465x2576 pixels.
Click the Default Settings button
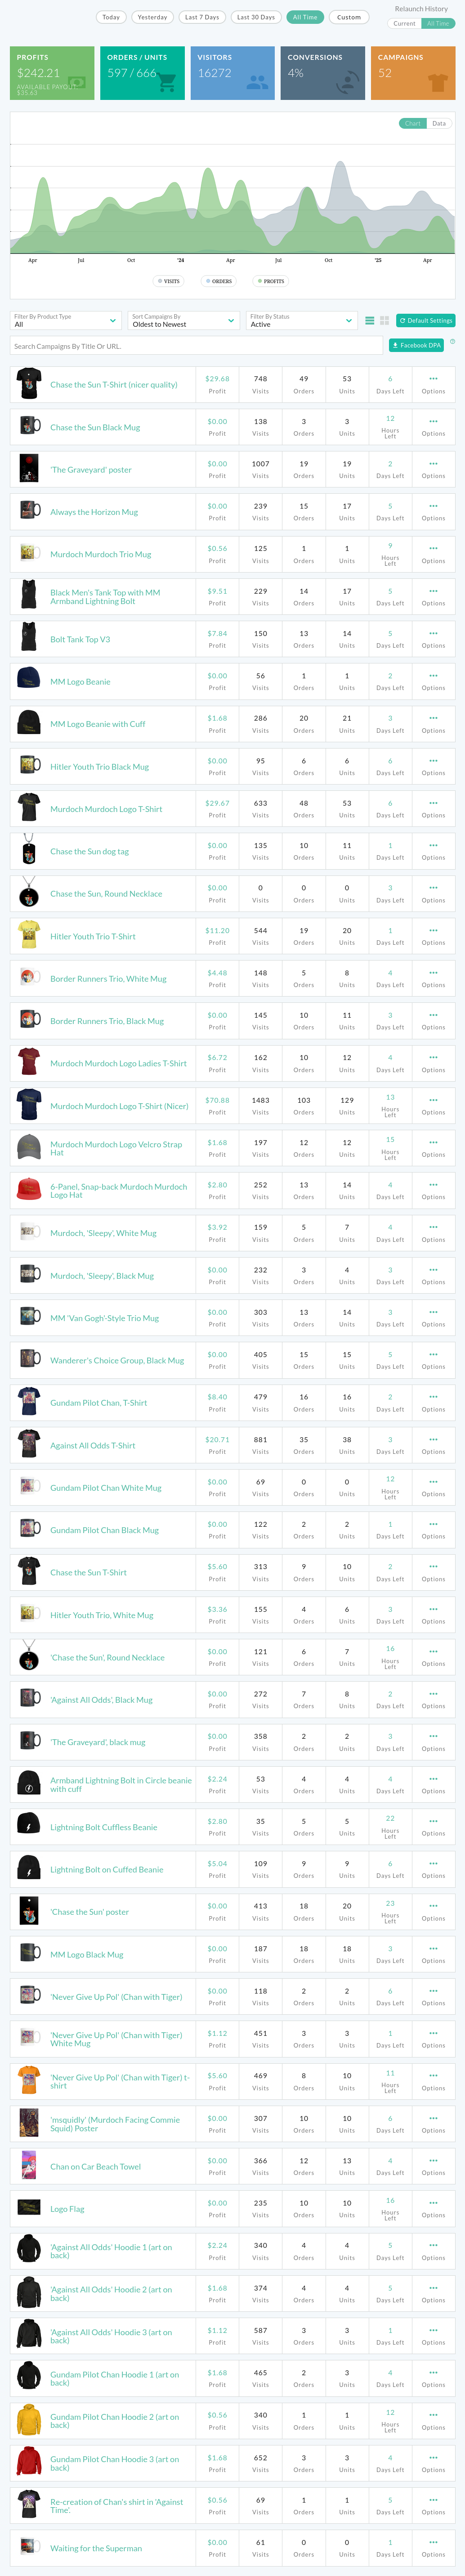426,320
